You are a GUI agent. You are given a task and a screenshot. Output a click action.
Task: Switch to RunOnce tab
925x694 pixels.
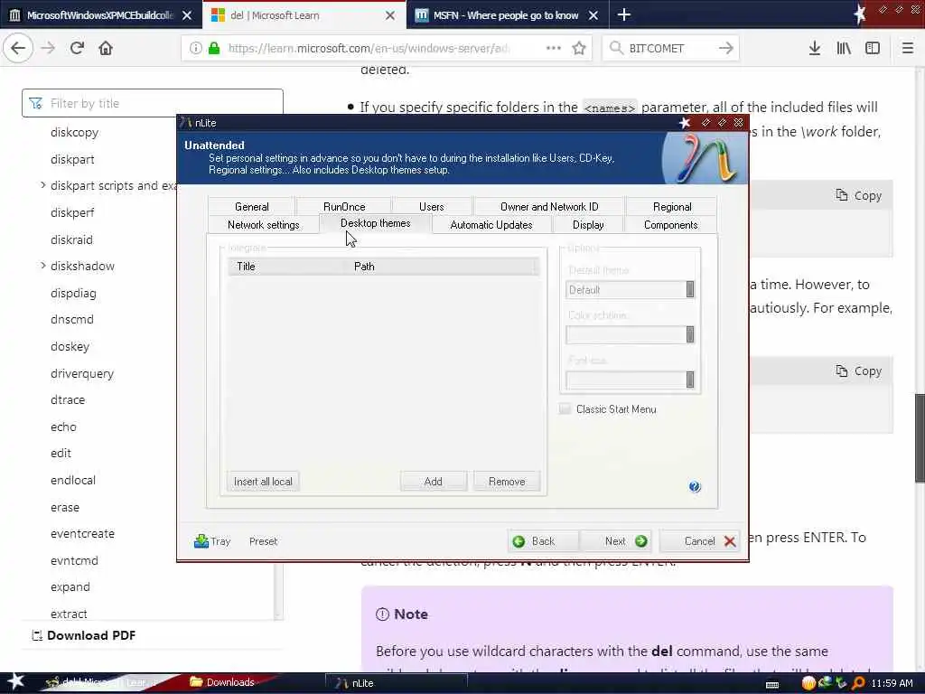tap(344, 207)
